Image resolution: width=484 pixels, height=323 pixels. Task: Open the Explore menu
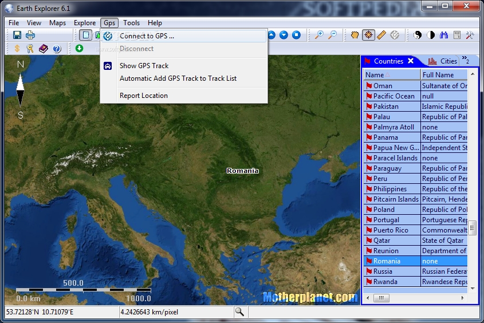pyautogui.click(x=85, y=23)
